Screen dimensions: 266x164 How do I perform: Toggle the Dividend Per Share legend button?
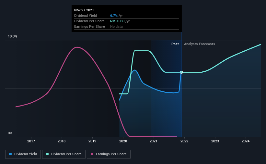coord(64,154)
